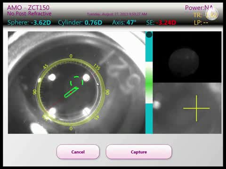The height and width of the screenshot is (169, 226).
Task: Click the AMO - ZCT150 lens label
Action: 28,8
